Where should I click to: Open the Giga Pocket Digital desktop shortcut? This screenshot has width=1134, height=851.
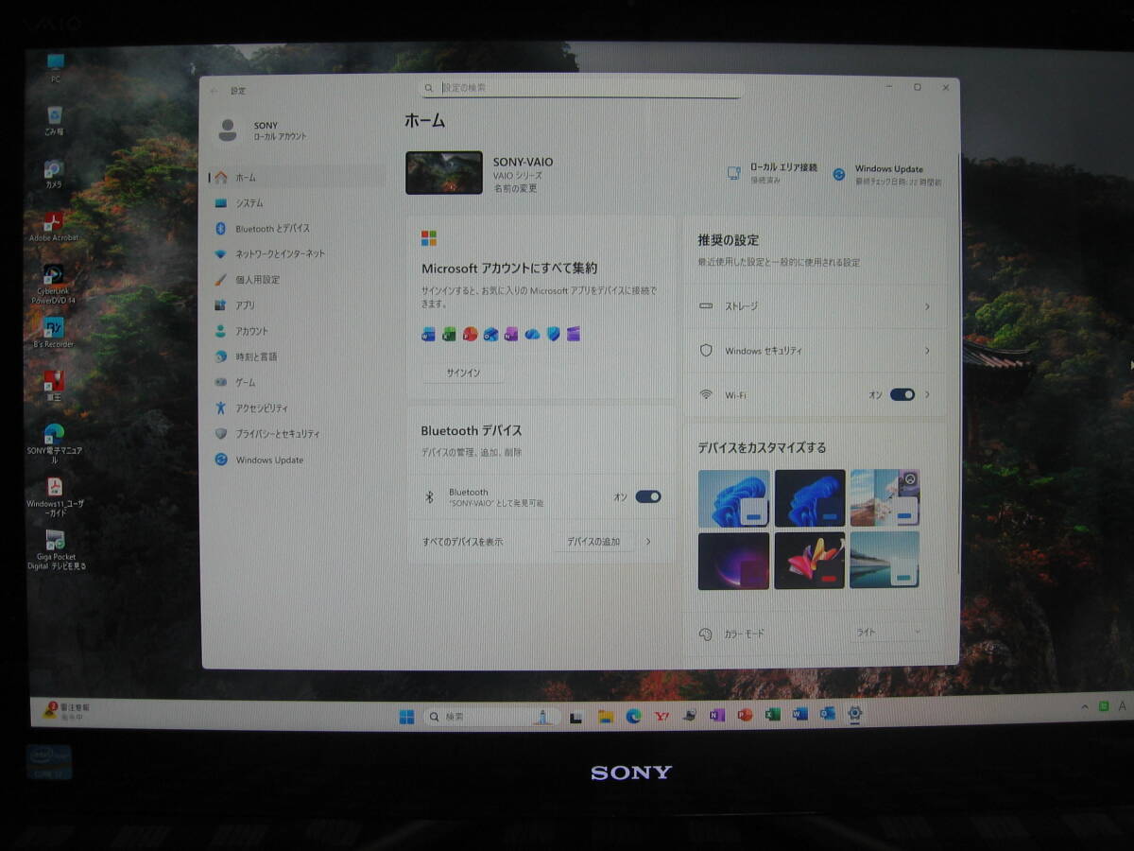click(56, 550)
